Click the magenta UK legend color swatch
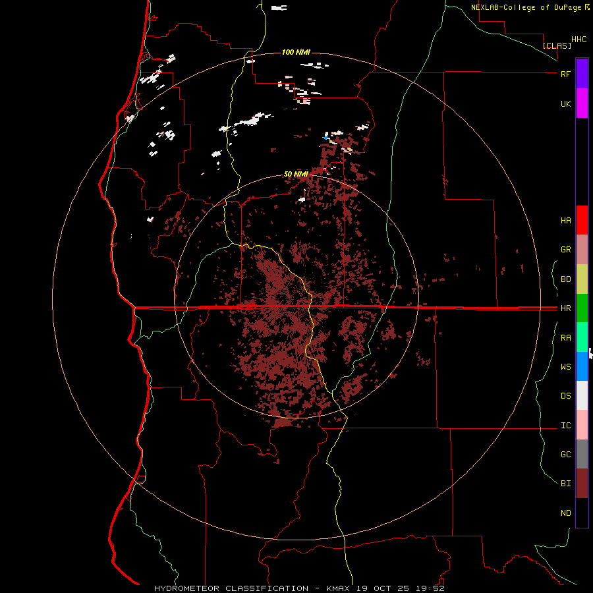The height and width of the screenshot is (593, 593). (x=582, y=103)
